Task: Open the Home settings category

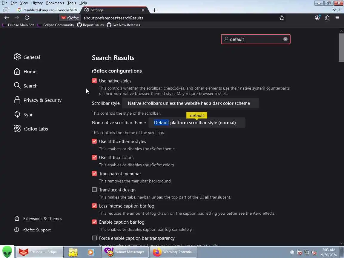Action: (25, 72)
